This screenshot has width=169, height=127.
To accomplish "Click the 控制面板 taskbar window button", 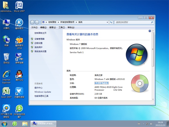I will [43, 124].
